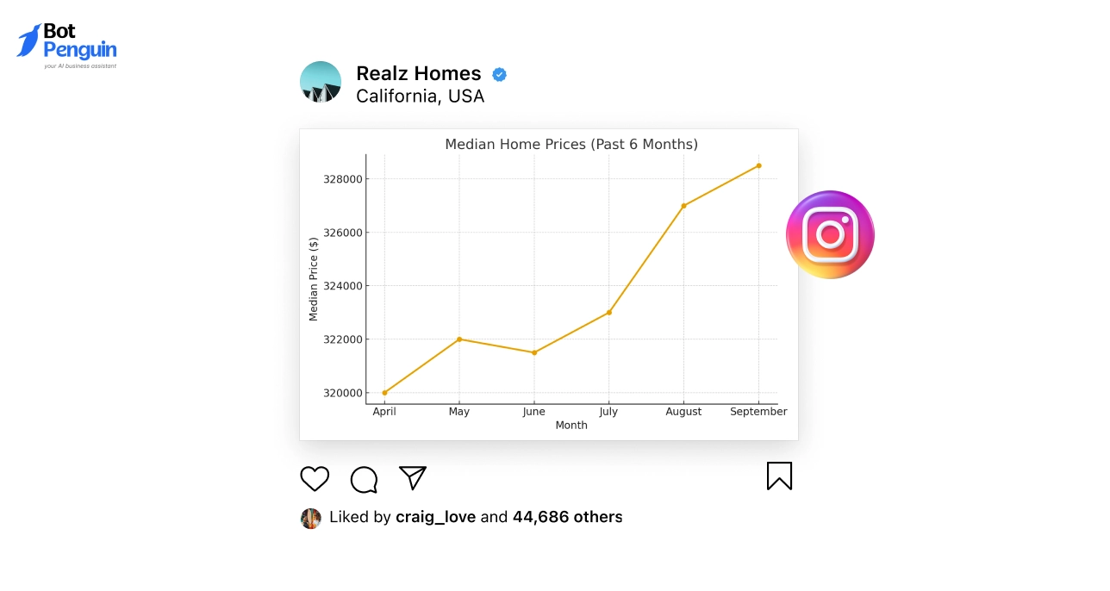
Task: Select the Realz Homes account name
Action: [419, 74]
